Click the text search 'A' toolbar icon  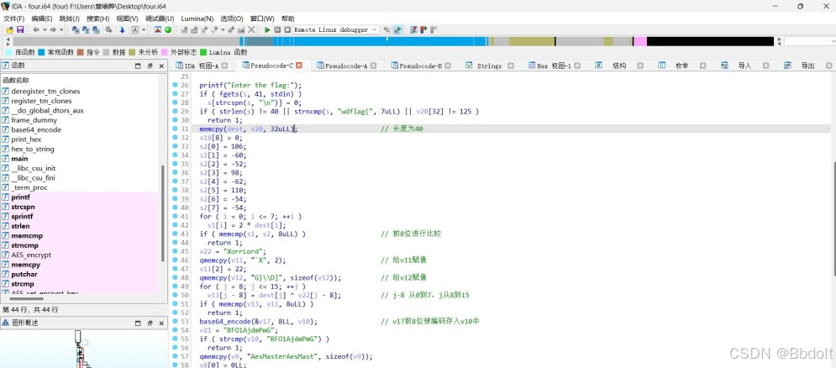pyautogui.click(x=135, y=30)
